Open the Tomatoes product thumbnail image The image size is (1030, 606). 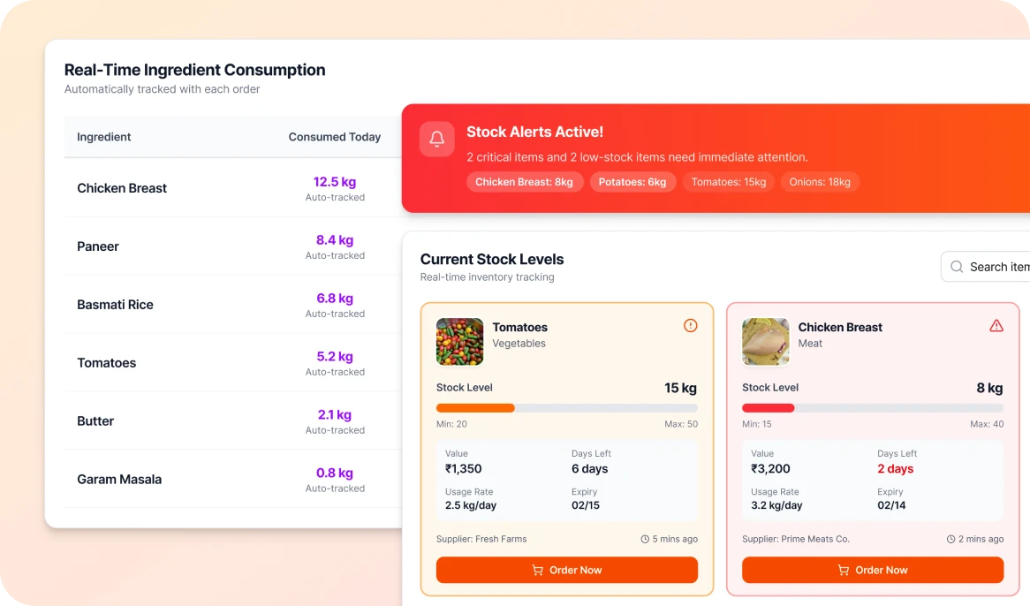pyautogui.click(x=460, y=342)
